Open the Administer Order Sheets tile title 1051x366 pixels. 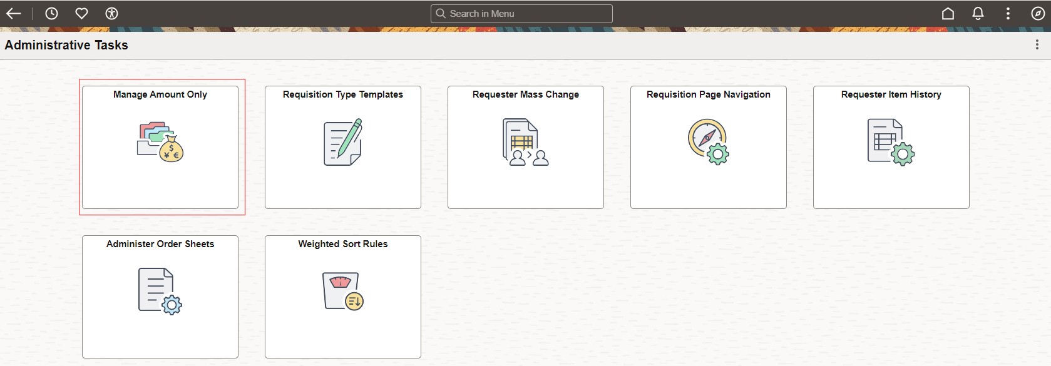[x=160, y=244]
